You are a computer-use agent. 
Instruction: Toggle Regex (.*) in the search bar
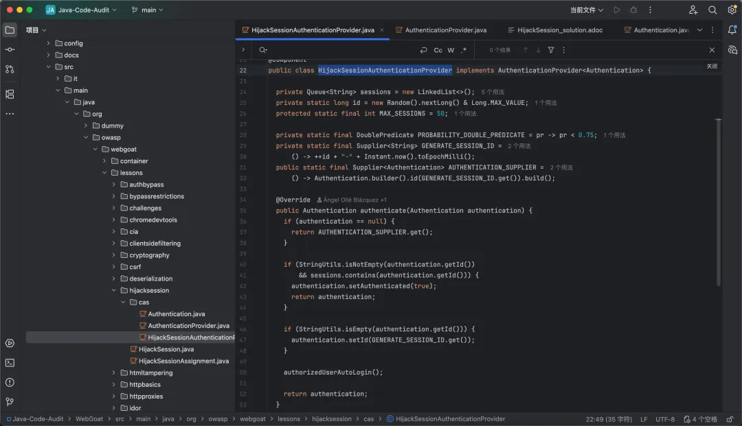[x=464, y=50]
